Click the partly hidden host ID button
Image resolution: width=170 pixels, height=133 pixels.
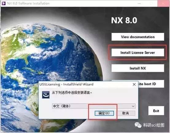click(x=151, y=84)
